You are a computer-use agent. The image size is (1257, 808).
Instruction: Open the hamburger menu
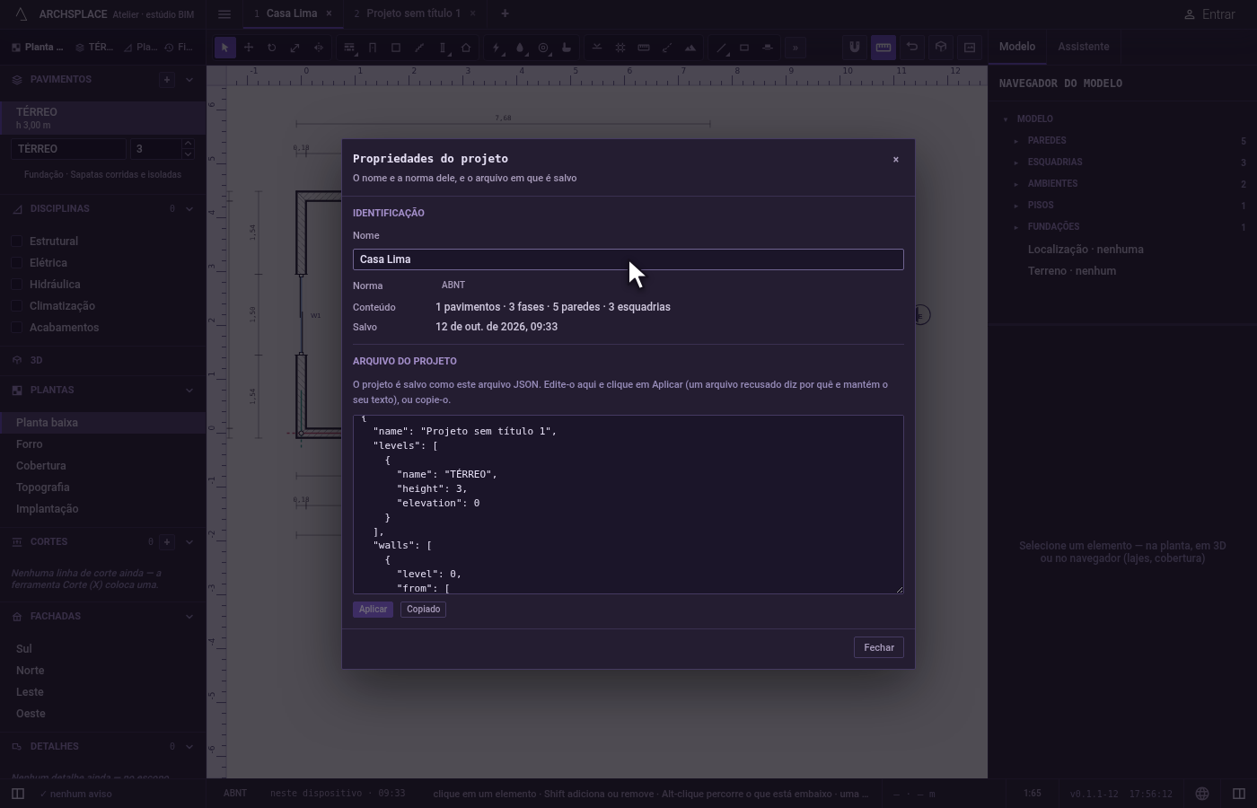(224, 13)
